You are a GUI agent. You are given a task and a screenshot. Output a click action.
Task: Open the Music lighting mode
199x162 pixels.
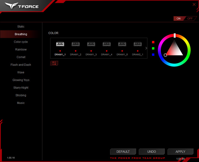21,103
